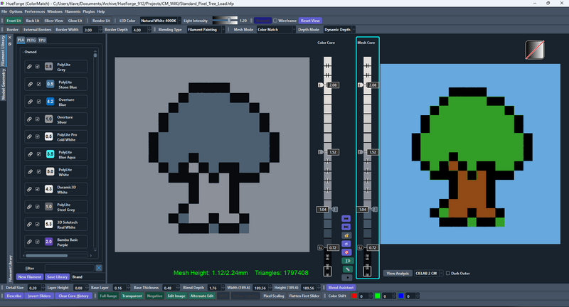The width and height of the screenshot is (569, 307).
Task: Click the Border Width input field
Action: tap(92, 30)
